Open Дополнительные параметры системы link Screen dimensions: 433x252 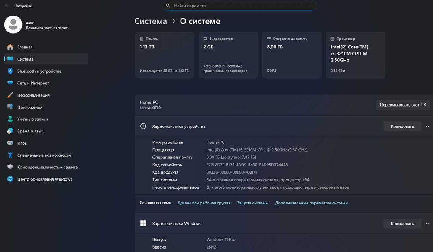coord(311,203)
